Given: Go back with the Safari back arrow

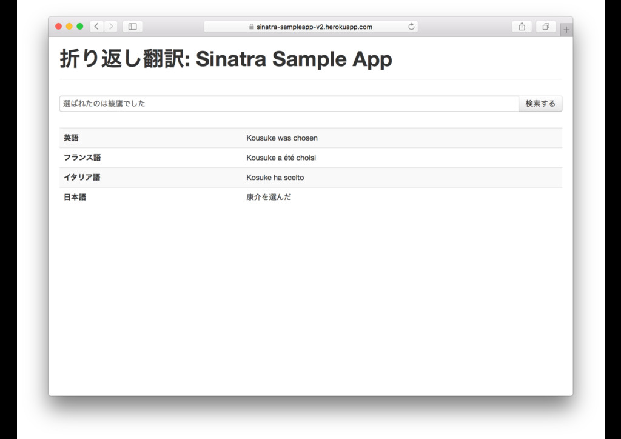Looking at the screenshot, I should tap(96, 27).
